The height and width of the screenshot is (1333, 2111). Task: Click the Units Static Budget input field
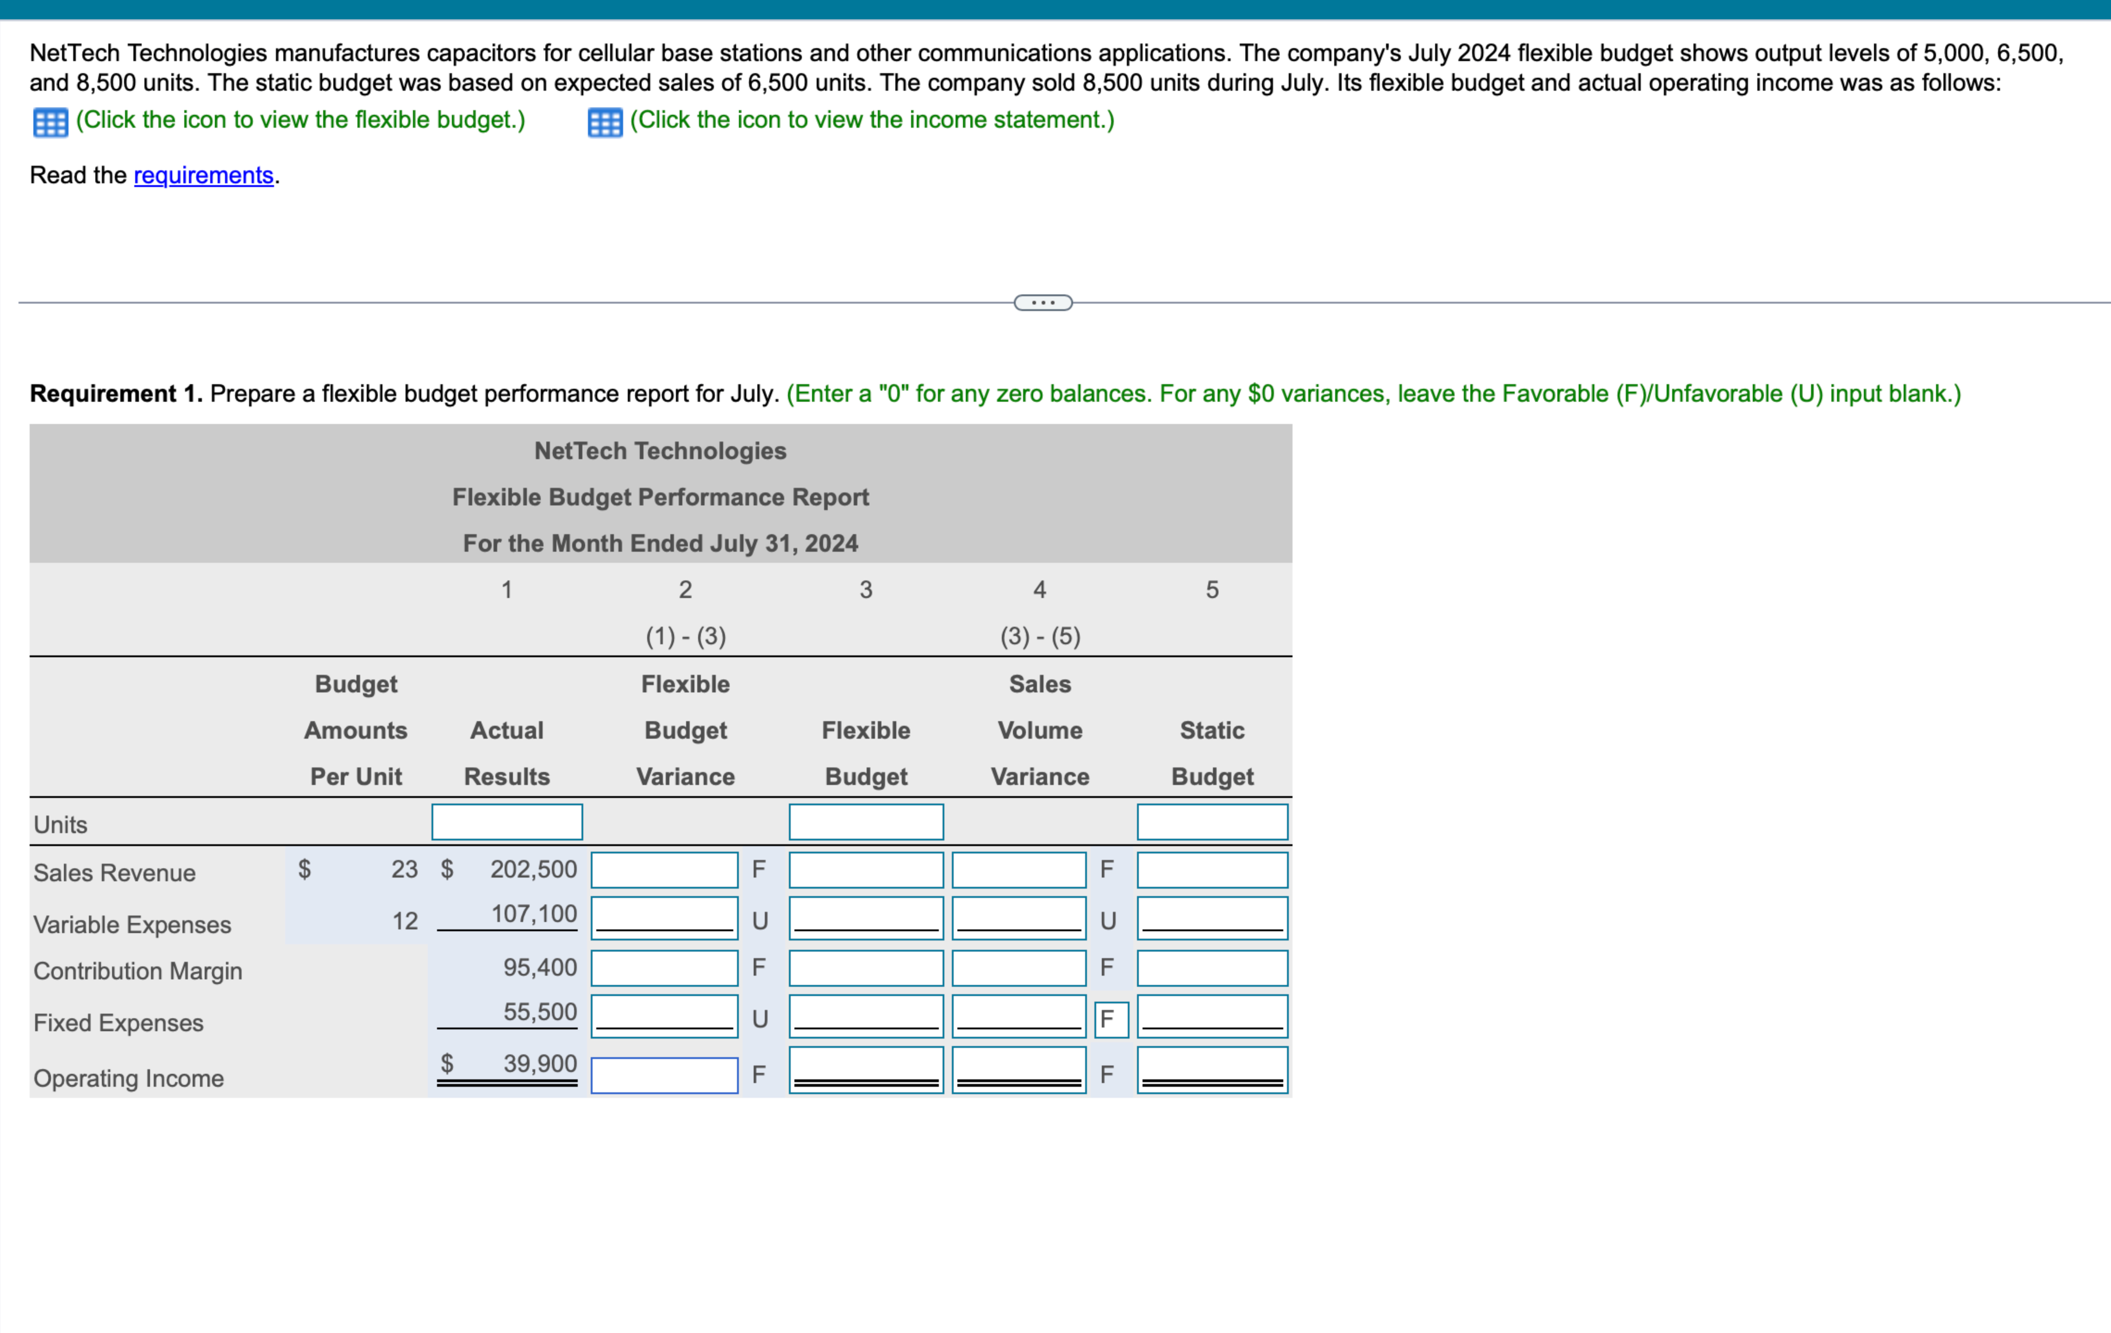tap(1212, 822)
